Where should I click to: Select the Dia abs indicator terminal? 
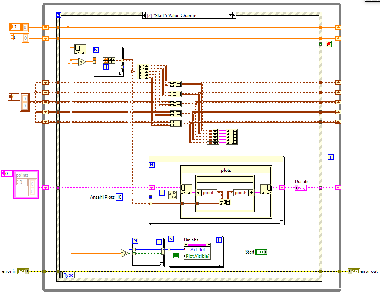(x=300, y=188)
